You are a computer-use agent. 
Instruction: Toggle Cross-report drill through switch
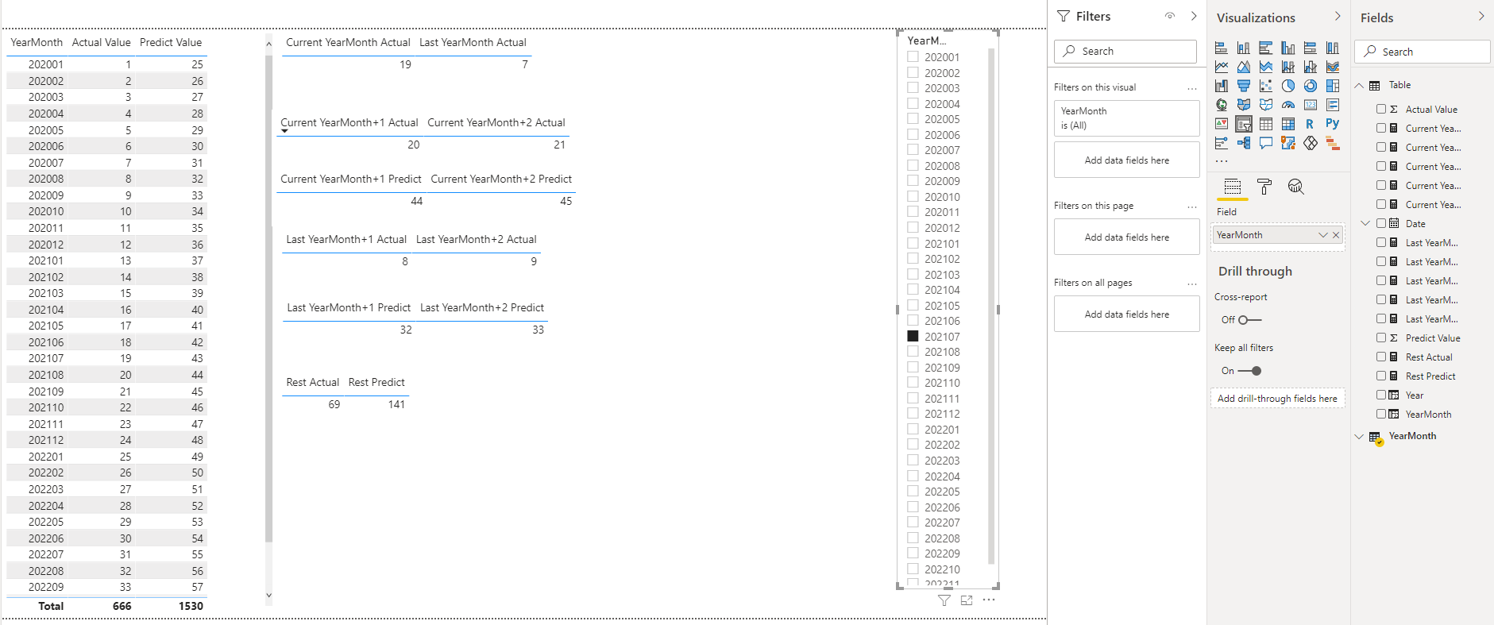1250,320
